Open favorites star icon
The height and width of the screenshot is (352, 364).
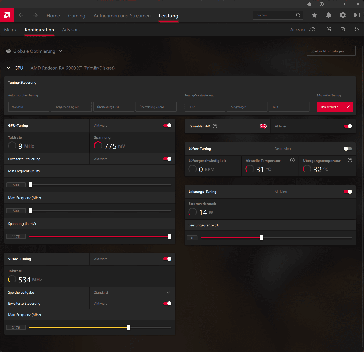pos(314,15)
